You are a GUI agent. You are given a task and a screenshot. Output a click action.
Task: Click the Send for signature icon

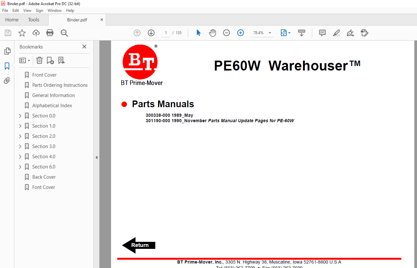364,33
